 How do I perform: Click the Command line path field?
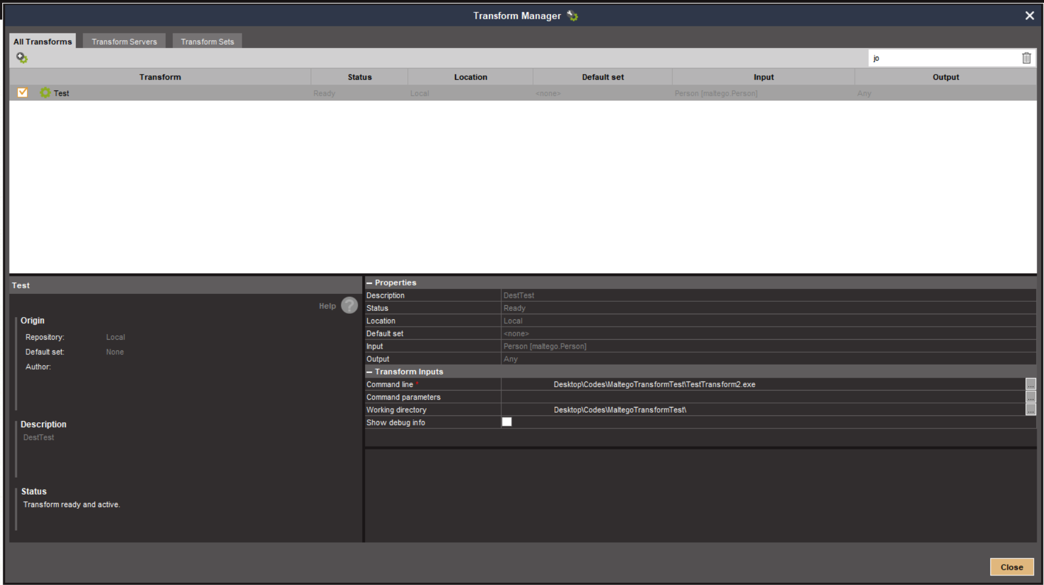click(x=763, y=384)
